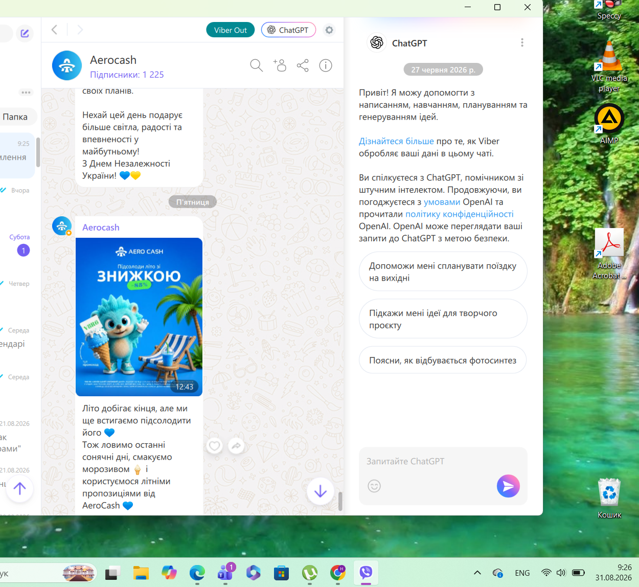The height and width of the screenshot is (587, 639).
Task: Open uTorrent from taskbar
Action: (309, 573)
